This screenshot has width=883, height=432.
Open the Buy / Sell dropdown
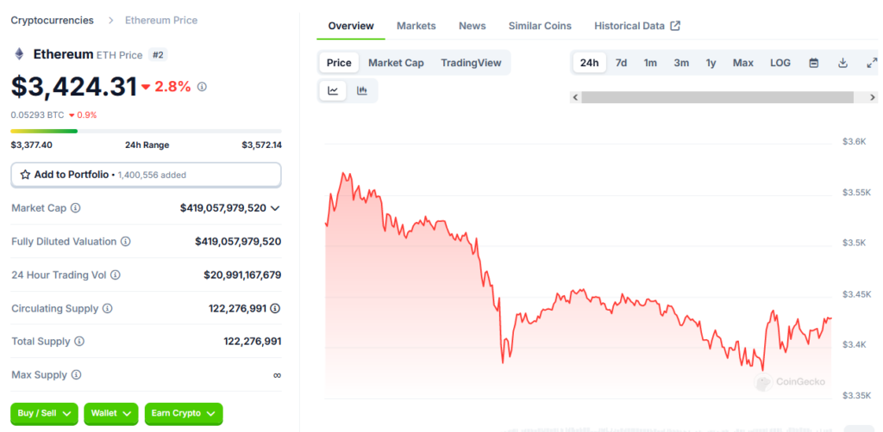point(45,413)
